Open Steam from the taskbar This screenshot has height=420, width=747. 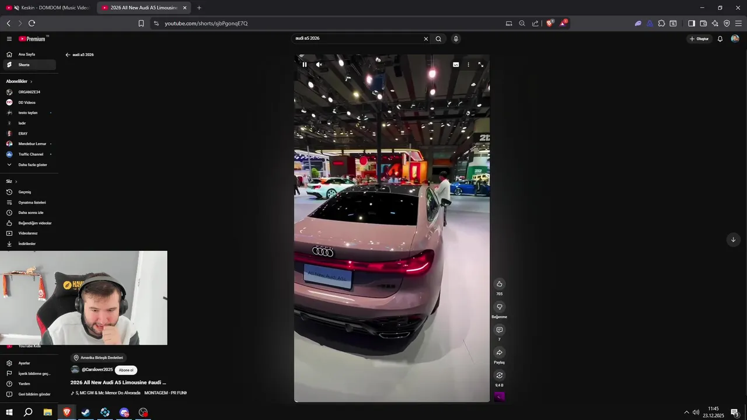[86, 412]
